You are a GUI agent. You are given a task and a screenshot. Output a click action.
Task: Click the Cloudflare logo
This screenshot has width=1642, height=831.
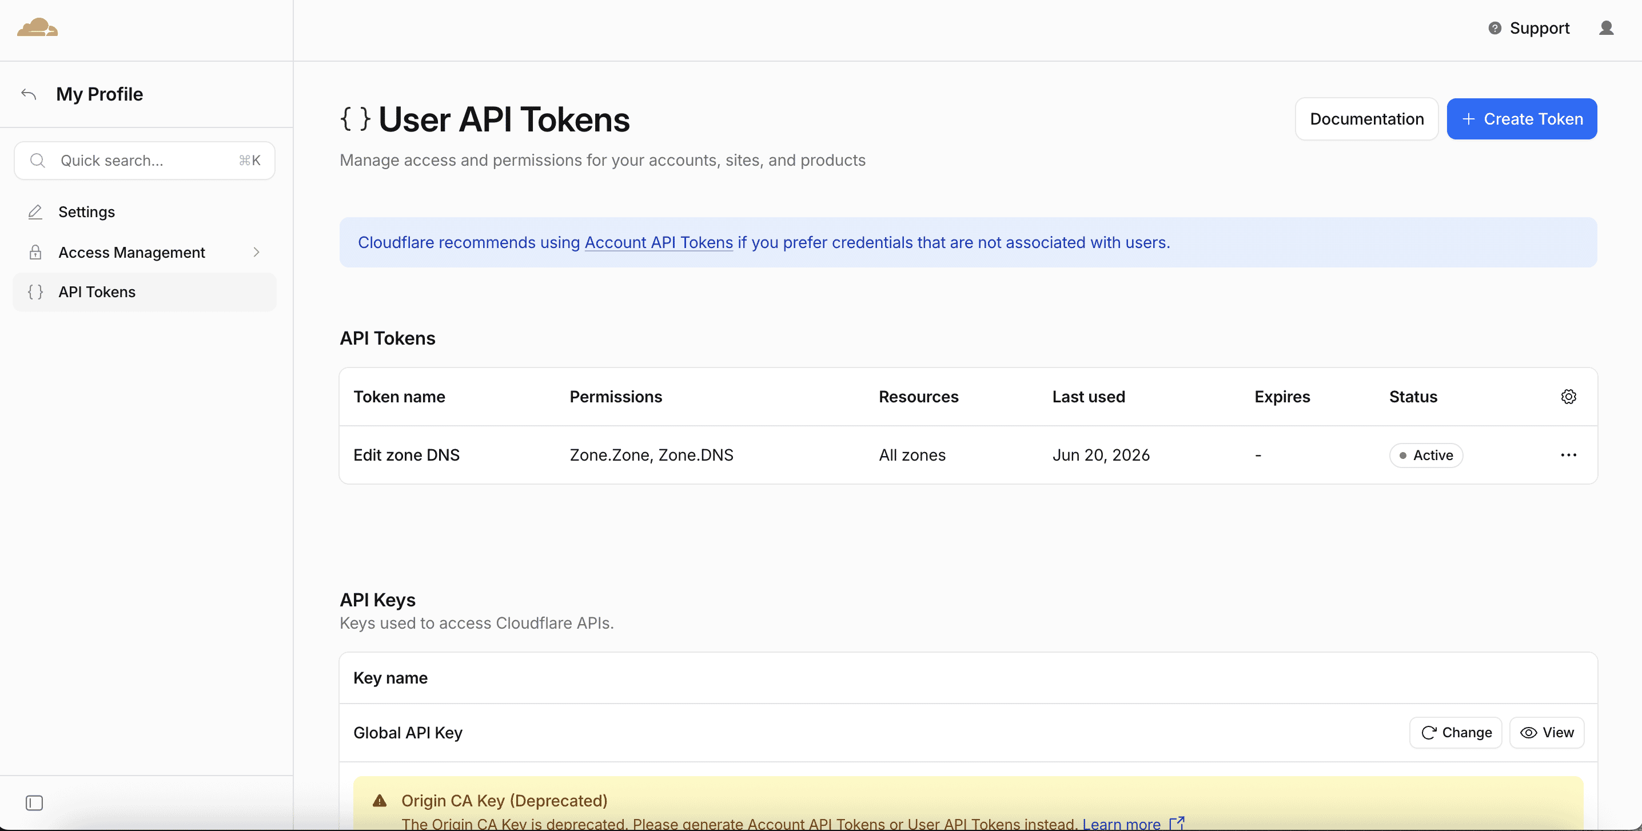pos(38,27)
